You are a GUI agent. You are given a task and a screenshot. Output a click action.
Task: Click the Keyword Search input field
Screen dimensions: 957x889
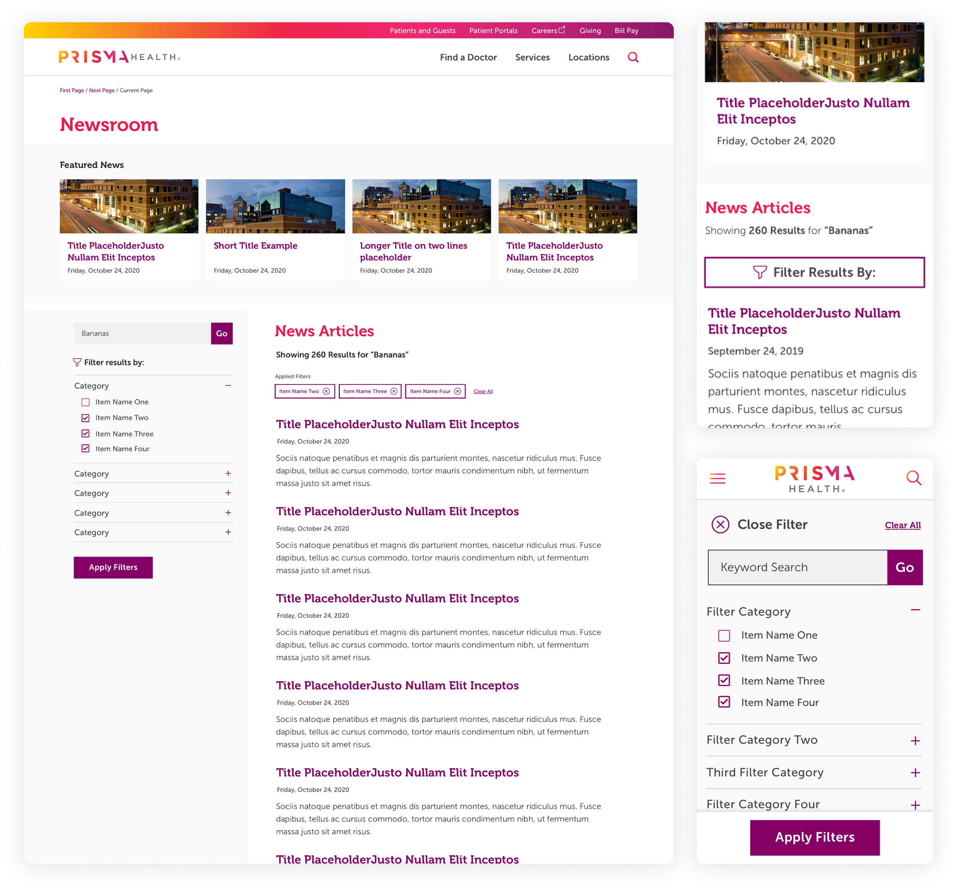pyautogui.click(x=797, y=567)
